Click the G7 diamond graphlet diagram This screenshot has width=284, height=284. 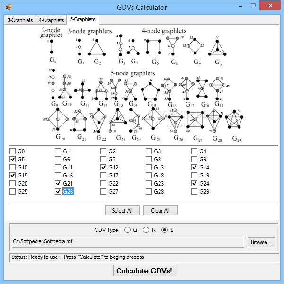(195, 45)
